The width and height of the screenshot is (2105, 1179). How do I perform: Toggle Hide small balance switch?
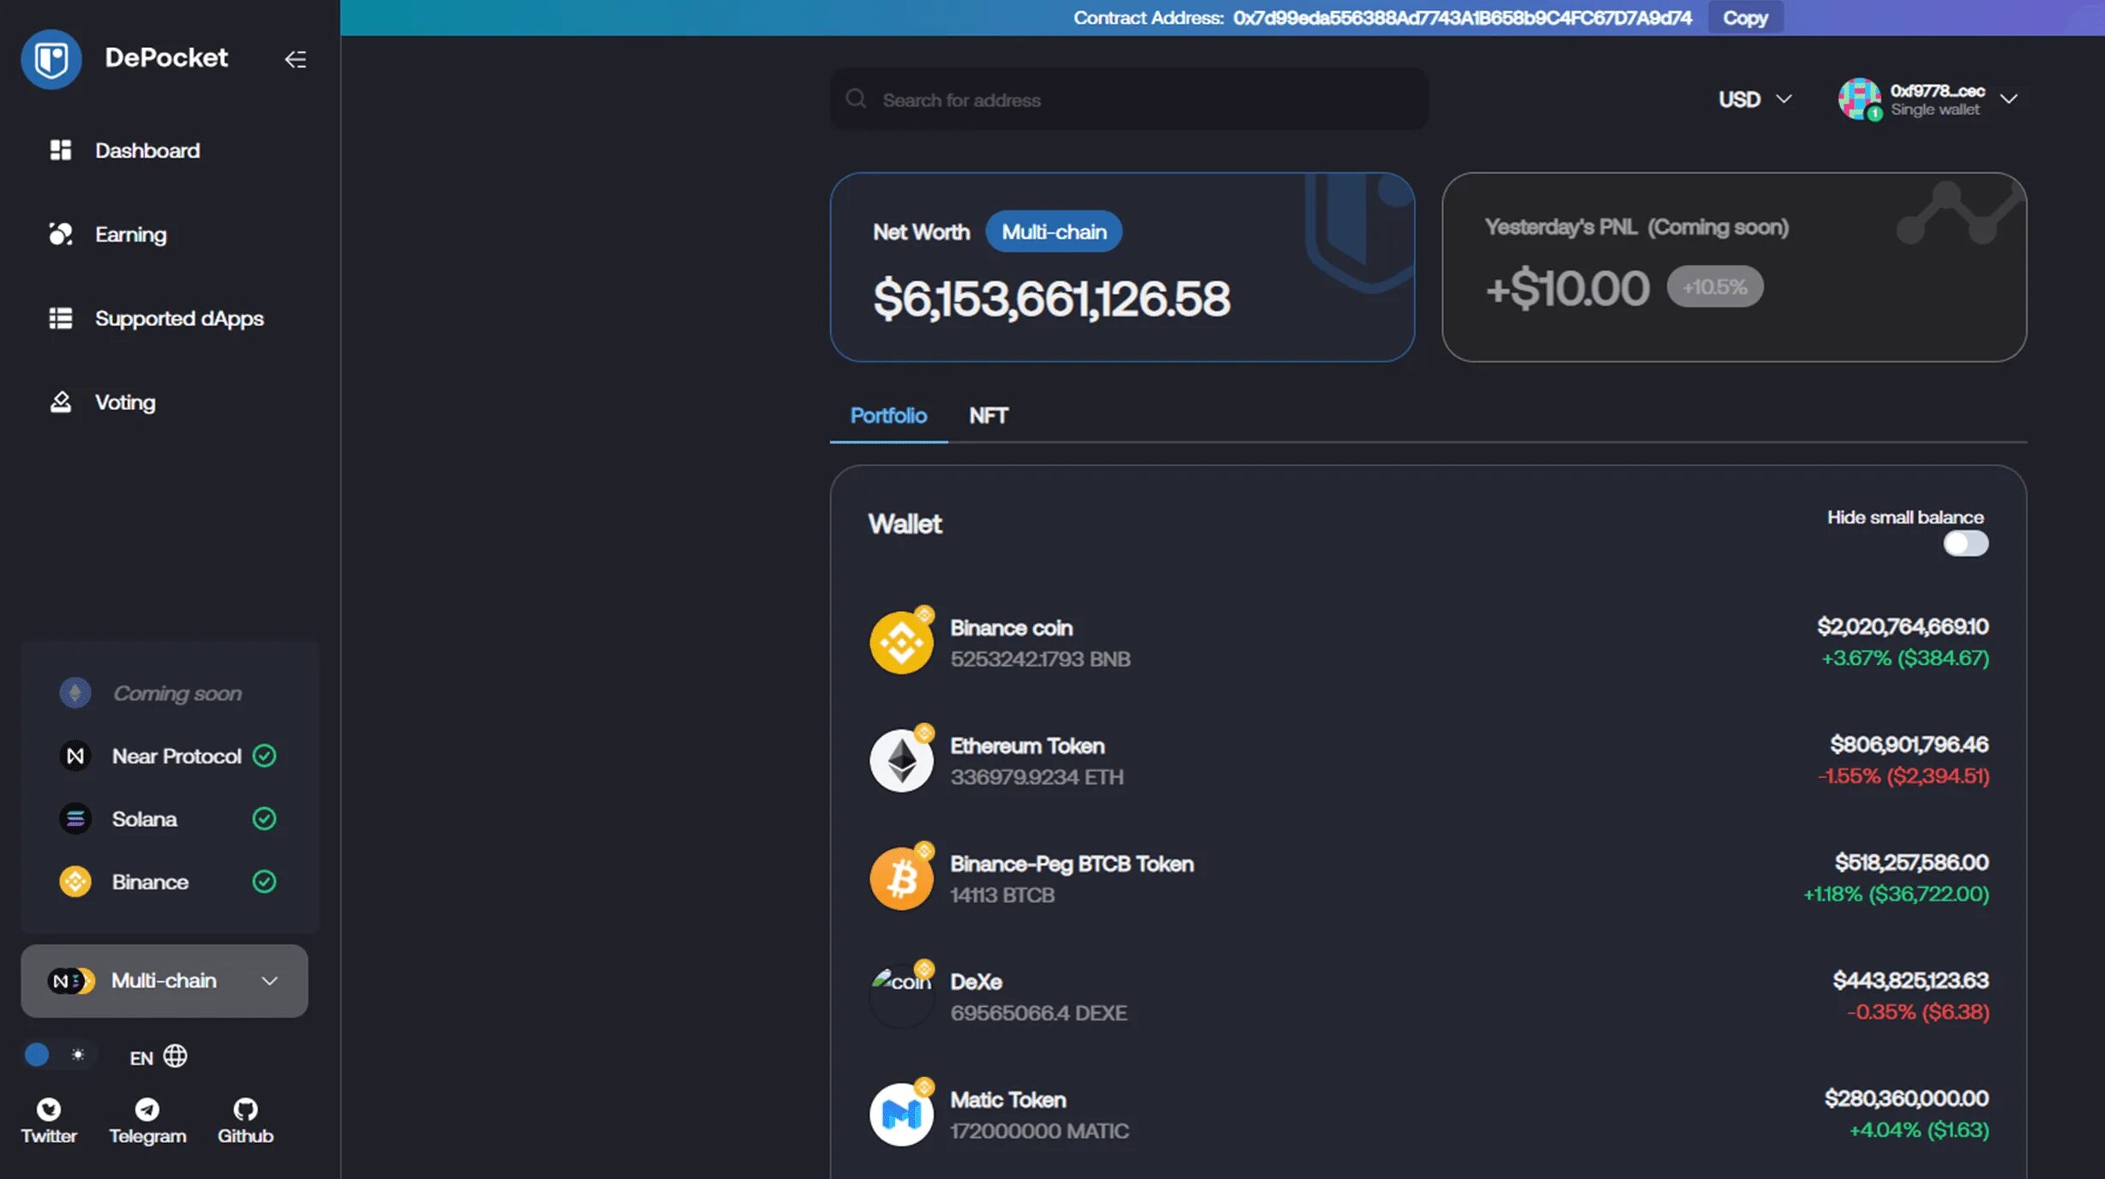coord(1965,544)
